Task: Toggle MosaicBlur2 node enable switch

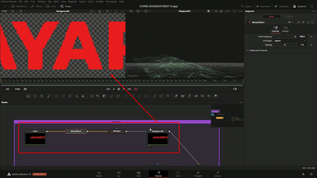Action: [x=249, y=22]
